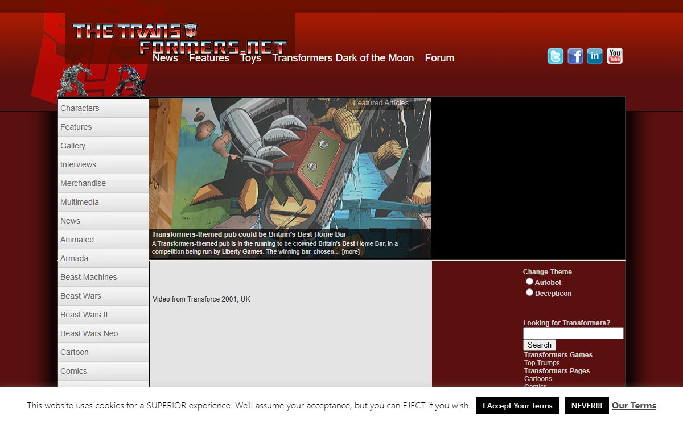Image resolution: width=683 pixels, height=421 pixels.
Task: Click I Accept Your Terms button
Action: click(517, 406)
